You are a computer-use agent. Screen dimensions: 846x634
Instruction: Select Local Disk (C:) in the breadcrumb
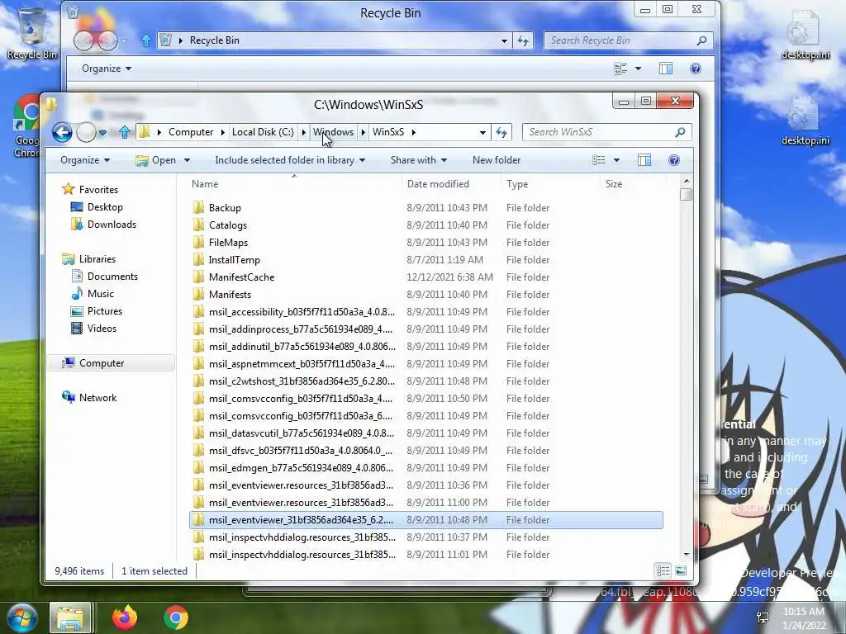[263, 132]
